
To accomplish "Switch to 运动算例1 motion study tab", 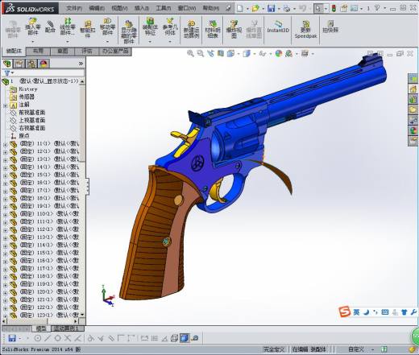I will tap(67, 328).
